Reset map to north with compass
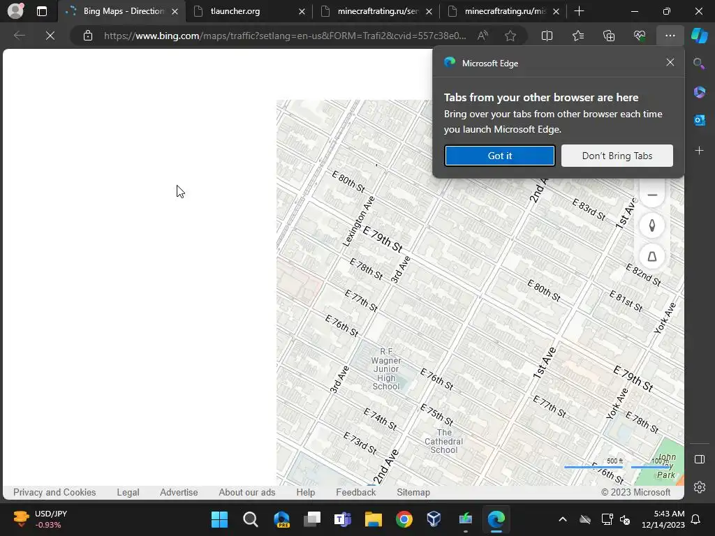This screenshot has height=536, width=715. (x=652, y=225)
